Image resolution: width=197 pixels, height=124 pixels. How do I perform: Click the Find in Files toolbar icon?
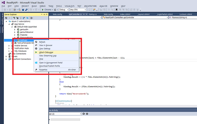click(94, 10)
